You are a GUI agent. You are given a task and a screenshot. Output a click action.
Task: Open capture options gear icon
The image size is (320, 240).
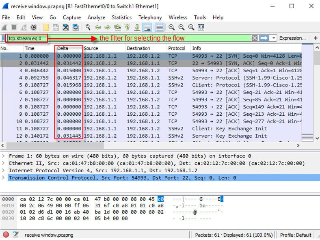pos(34,27)
